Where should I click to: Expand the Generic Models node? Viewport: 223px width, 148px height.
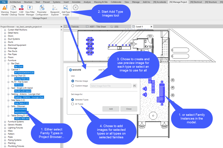click(5, 125)
